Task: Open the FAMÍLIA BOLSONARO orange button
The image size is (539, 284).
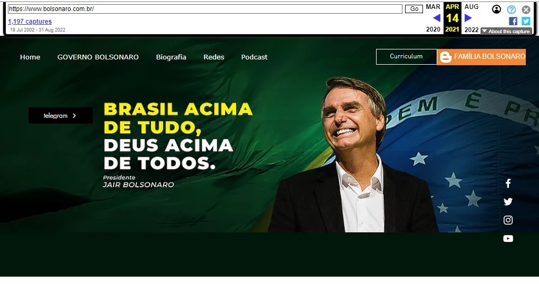Action: [482, 57]
